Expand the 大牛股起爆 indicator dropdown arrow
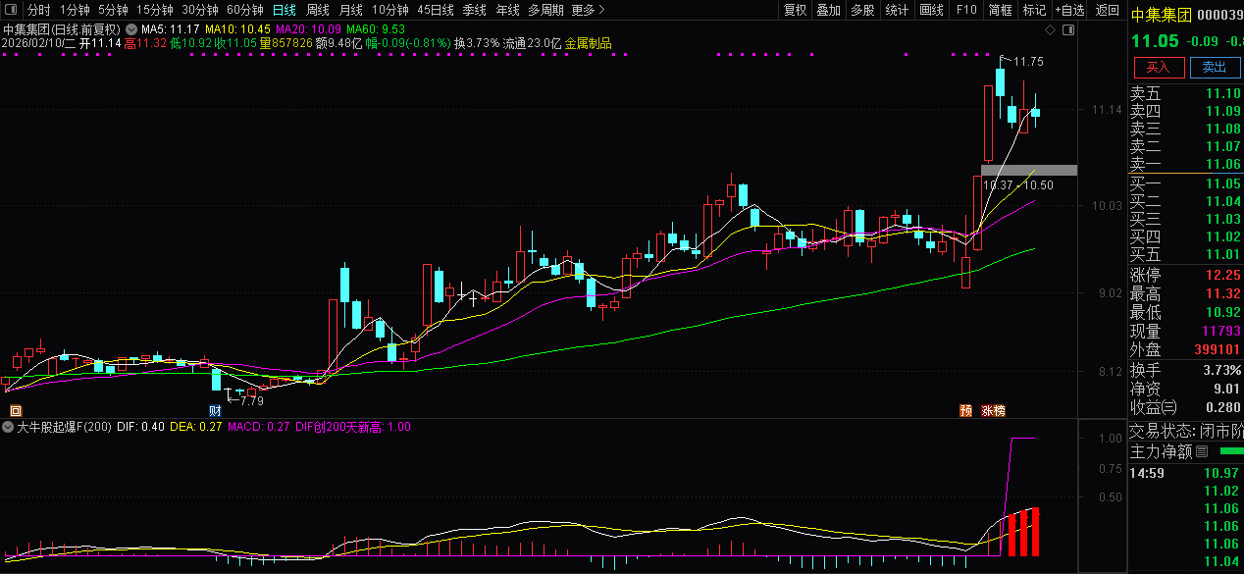The height and width of the screenshot is (574, 1244). [x=9, y=427]
